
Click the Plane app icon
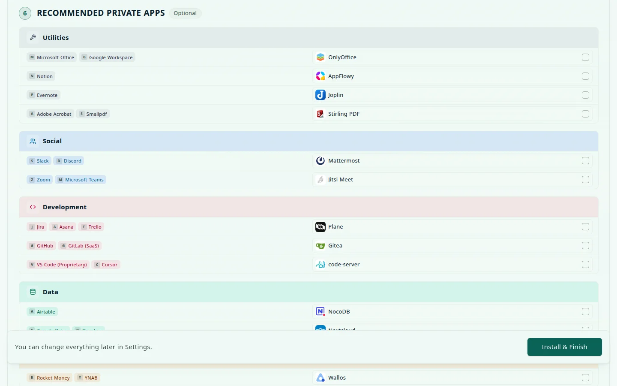(320, 226)
